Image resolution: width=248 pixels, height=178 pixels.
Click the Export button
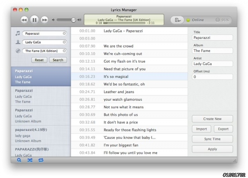coord(223,129)
